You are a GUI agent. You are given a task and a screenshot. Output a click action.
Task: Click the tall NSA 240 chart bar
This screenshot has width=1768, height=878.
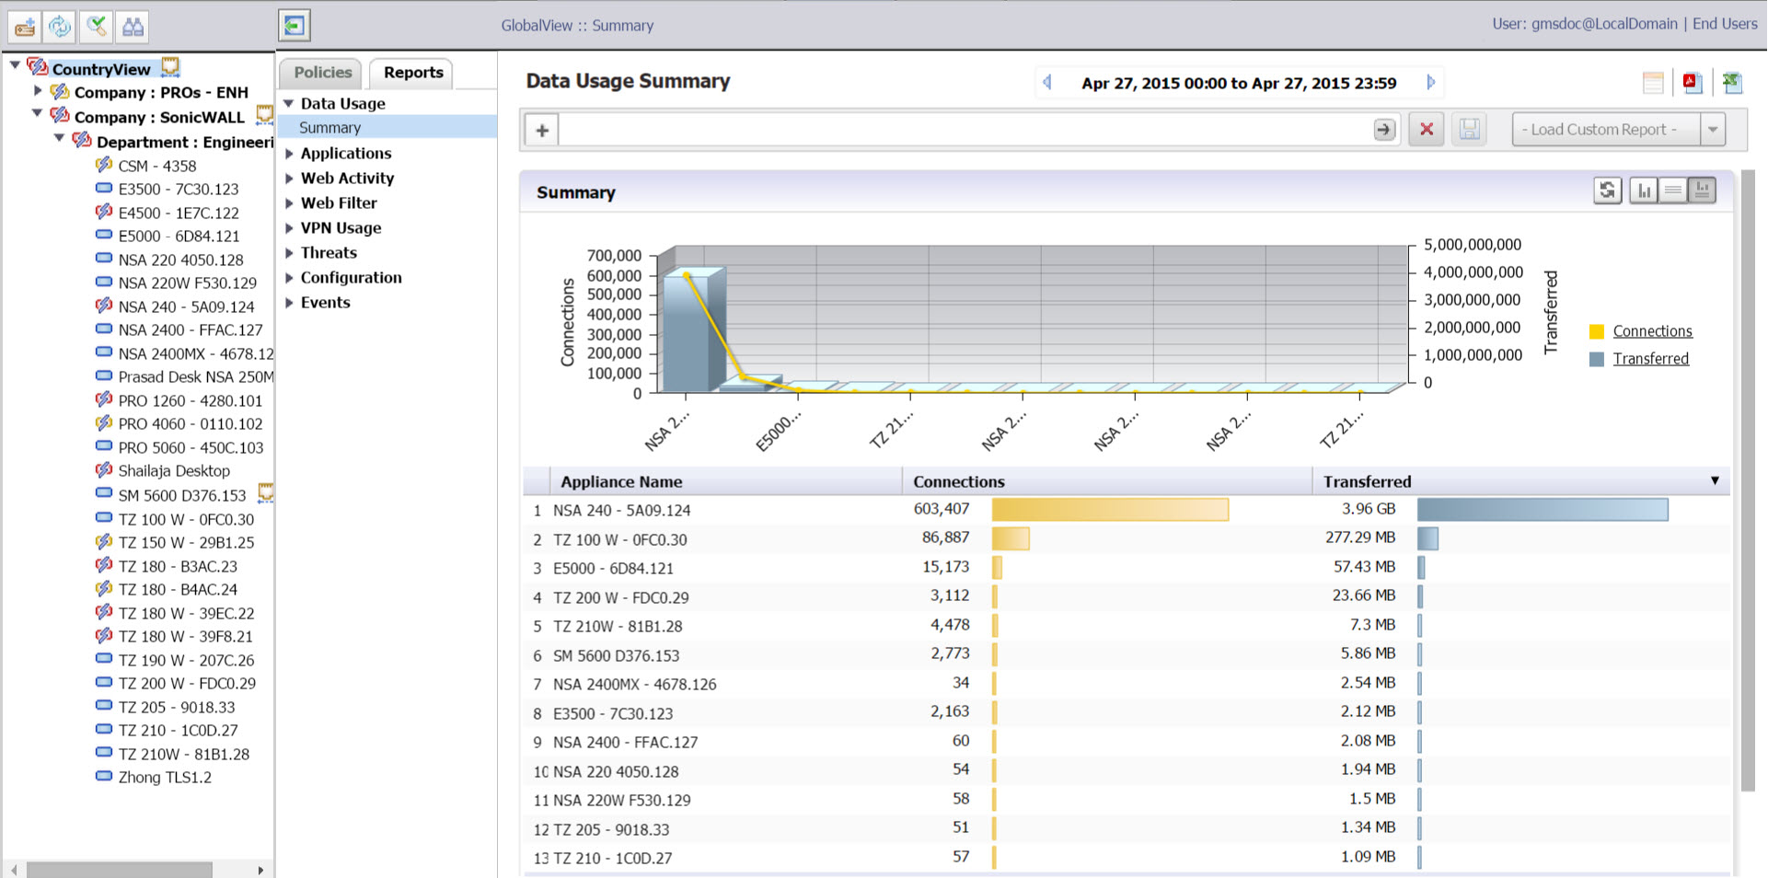(692, 331)
